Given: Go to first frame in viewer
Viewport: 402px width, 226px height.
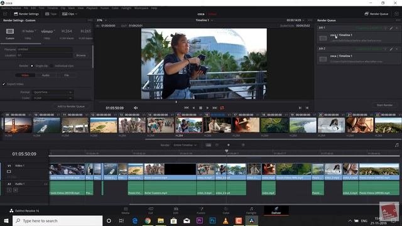Looking at the screenshot, I should coord(186,108).
